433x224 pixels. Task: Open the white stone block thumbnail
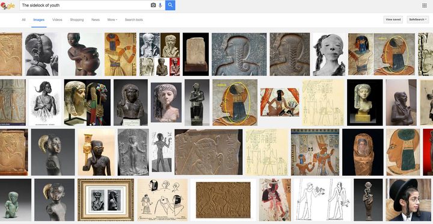tap(196, 54)
